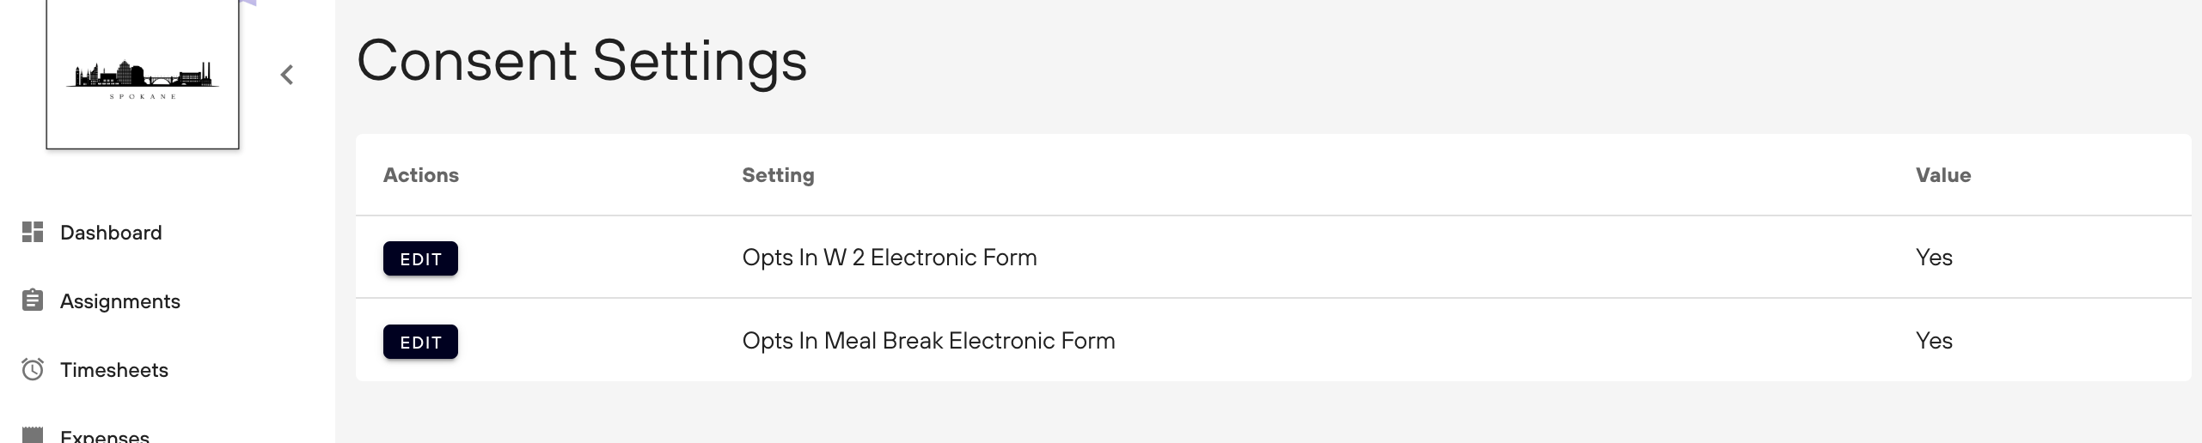Edit the Opts In W 2 Electronic Form setting
This screenshot has width=2202, height=443.
click(420, 258)
